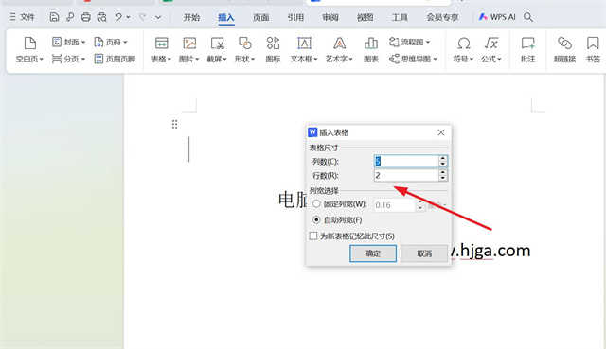Click the 取消 button
The height and width of the screenshot is (349, 606).
[424, 253]
